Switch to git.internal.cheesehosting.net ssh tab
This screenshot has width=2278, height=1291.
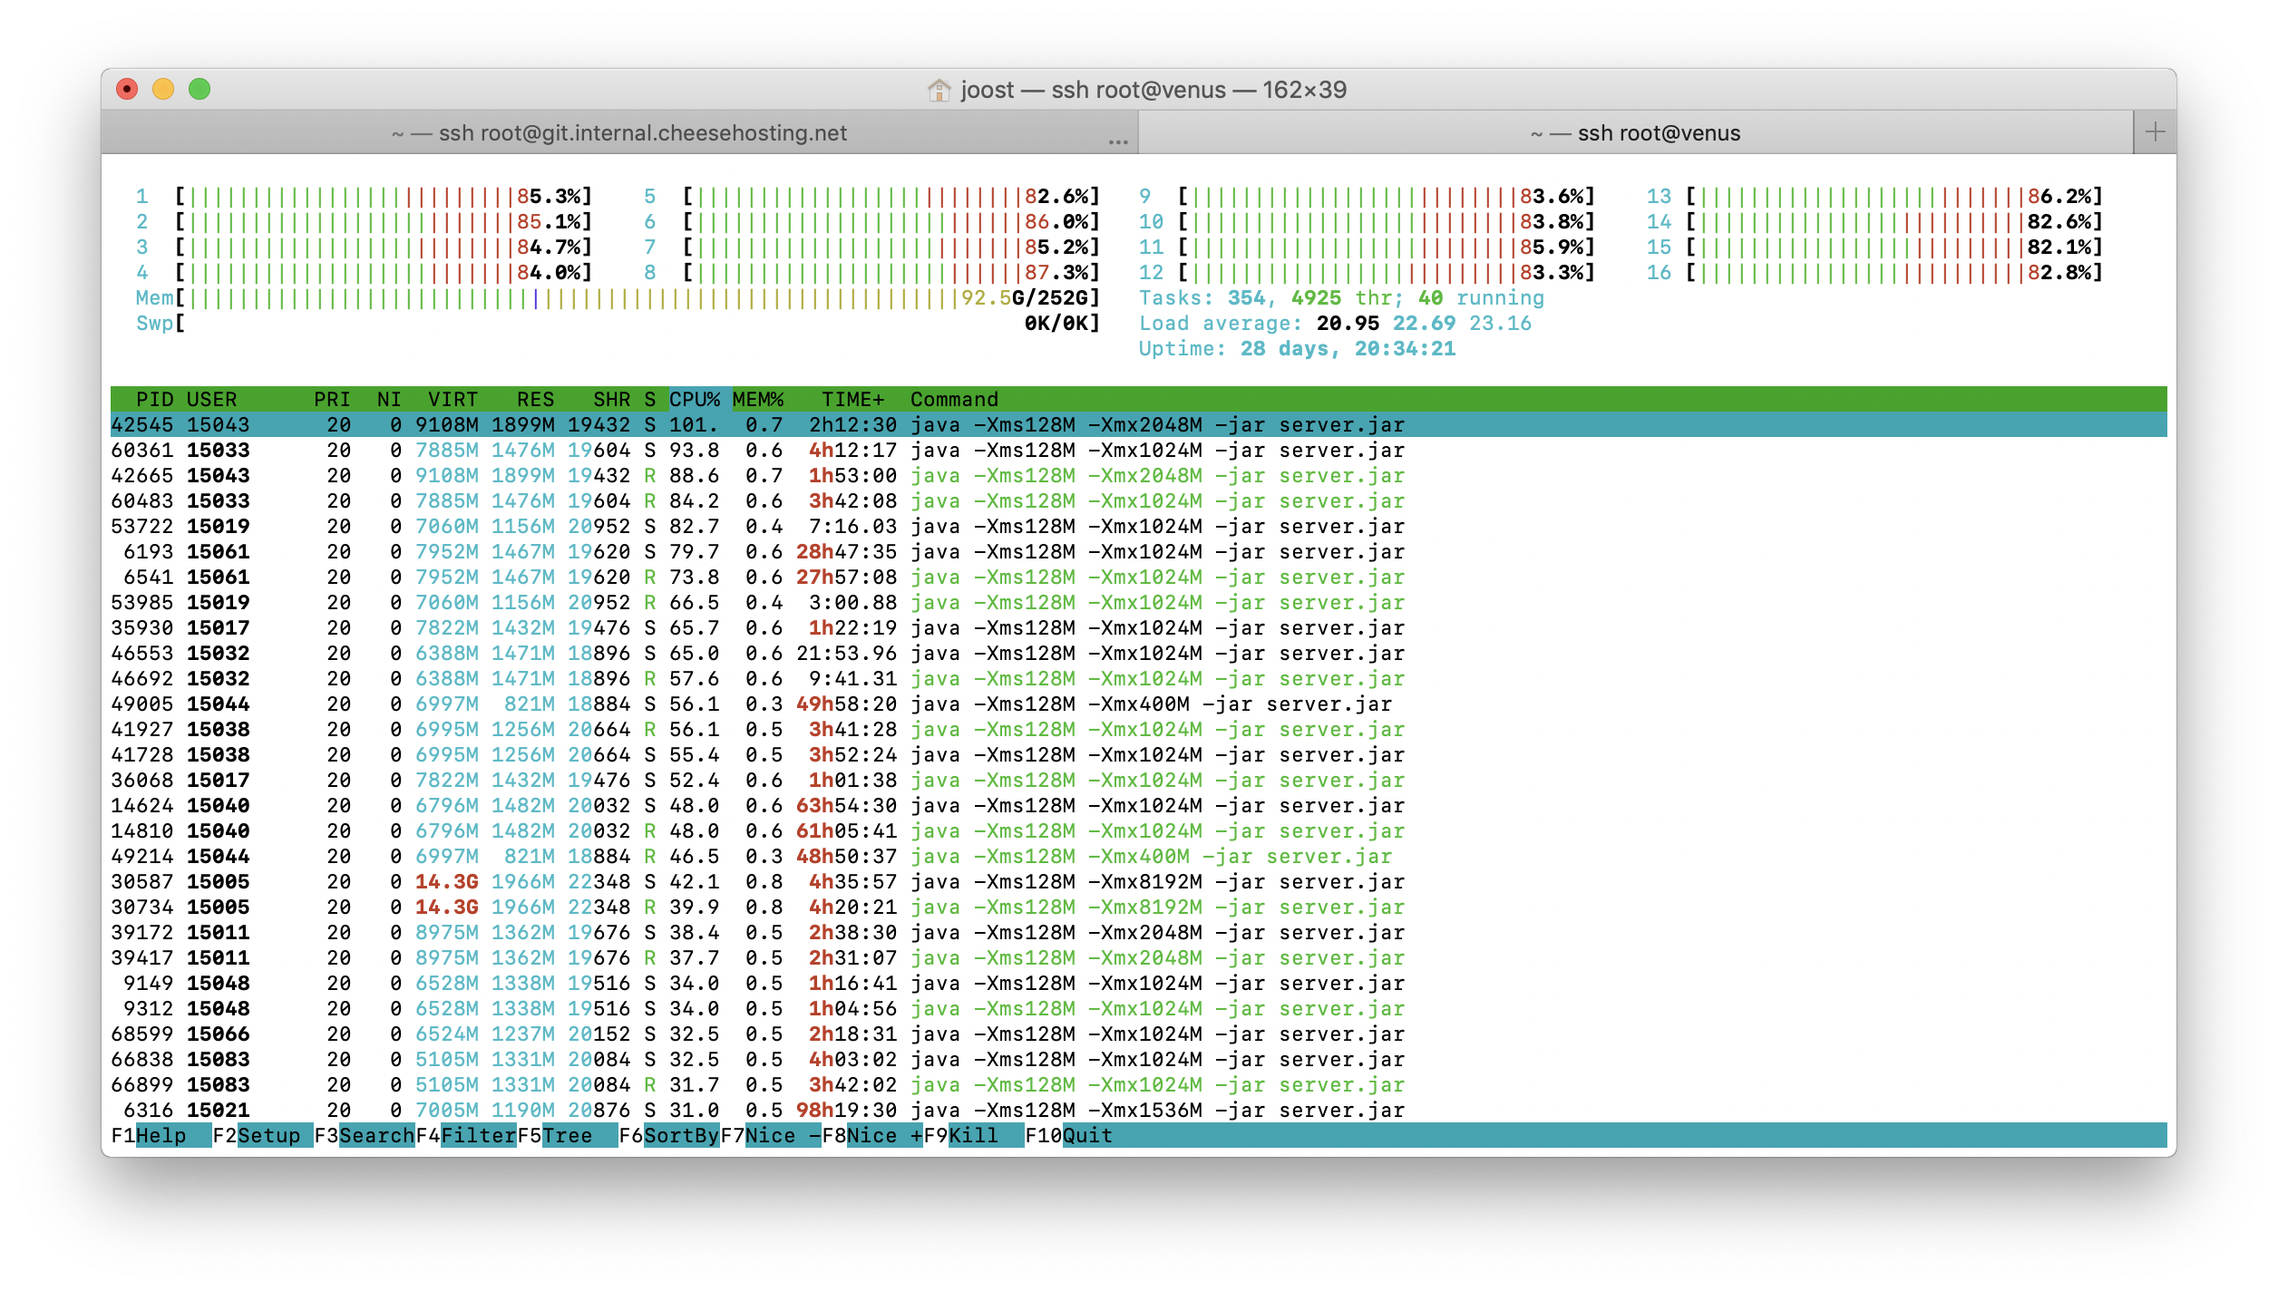tap(619, 133)
